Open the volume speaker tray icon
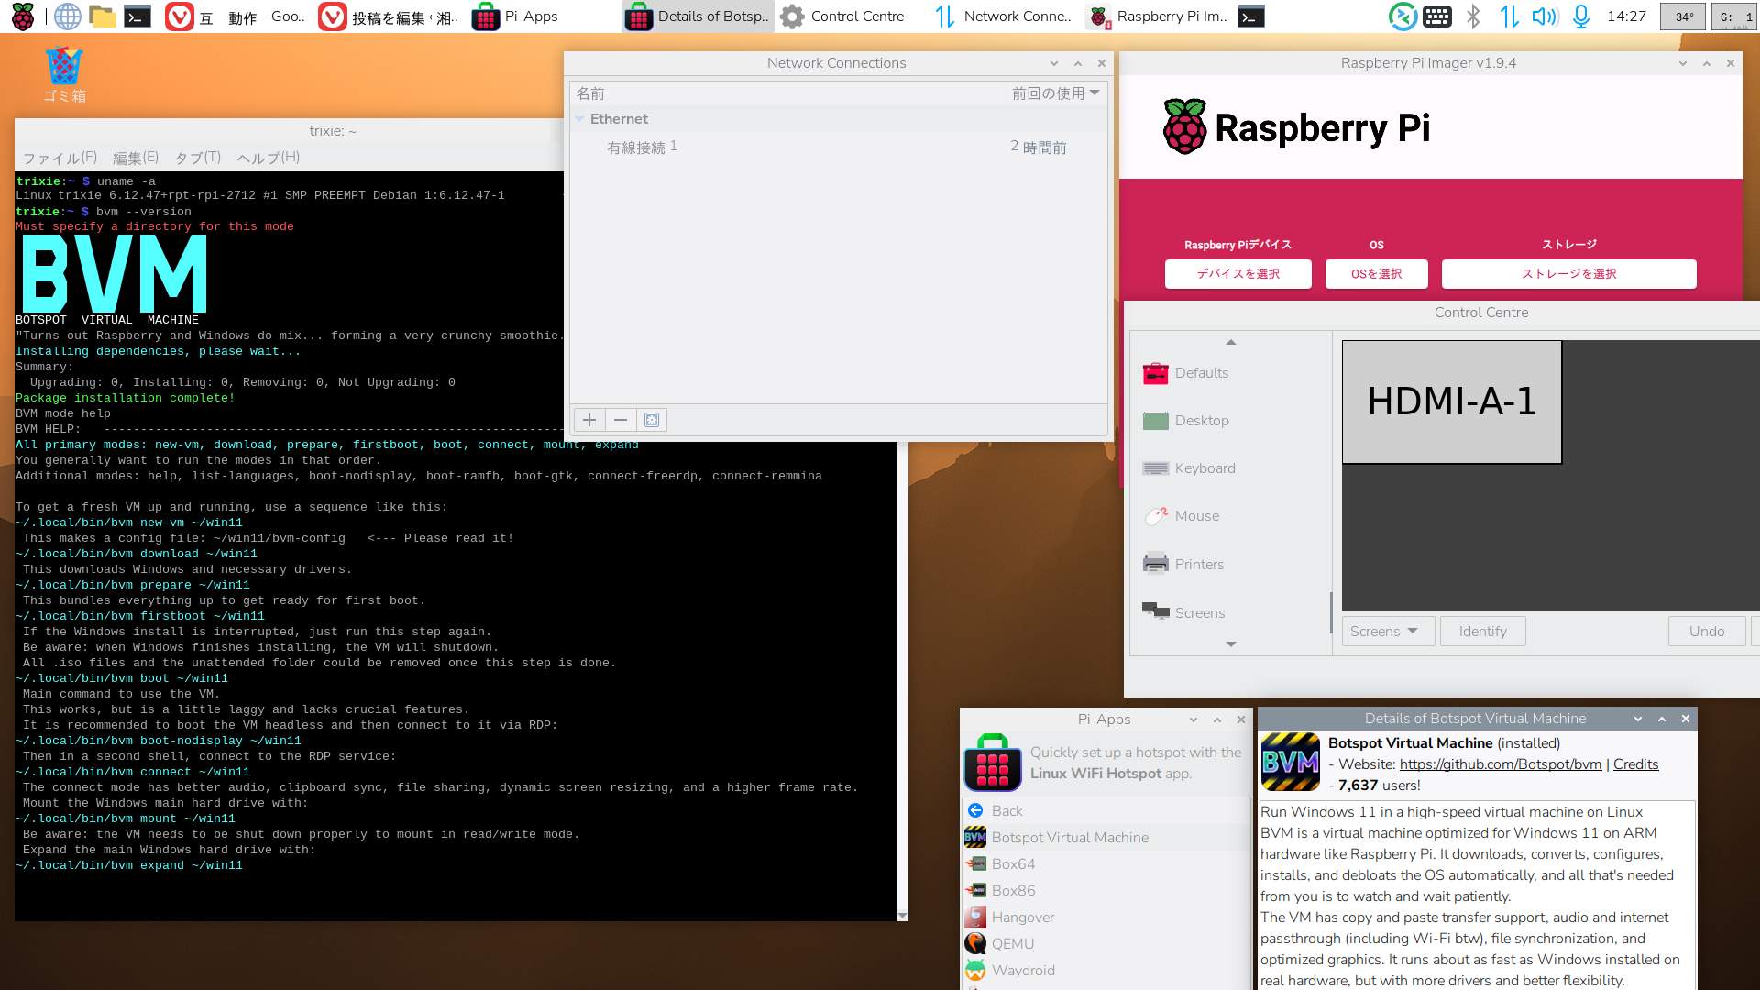The height and width of the screenshot is (990, 1760). [x=1544, y=16]
